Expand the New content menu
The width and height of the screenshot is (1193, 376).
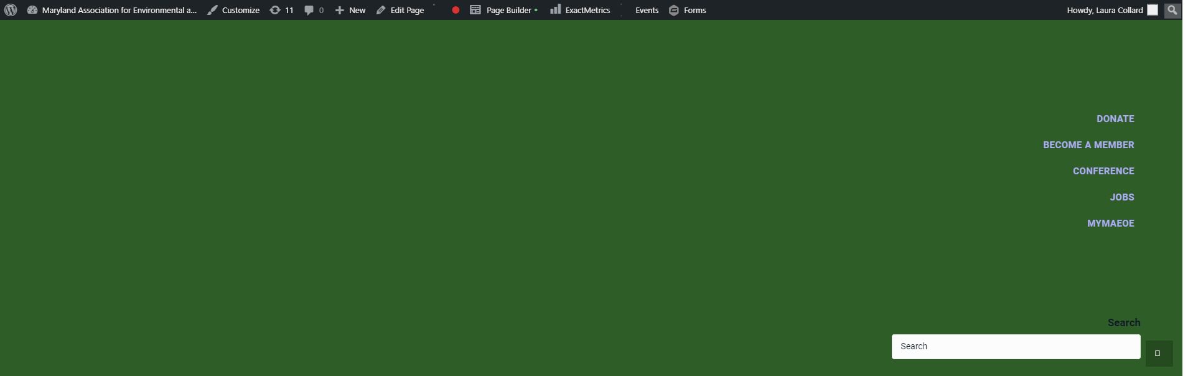(x=350, y=10)
